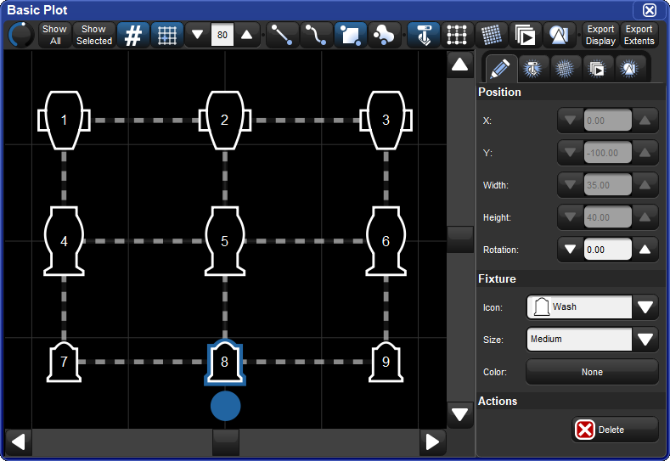Select the pixel map tool icon
Screen dimensions: 670x461
pos(492,35)
